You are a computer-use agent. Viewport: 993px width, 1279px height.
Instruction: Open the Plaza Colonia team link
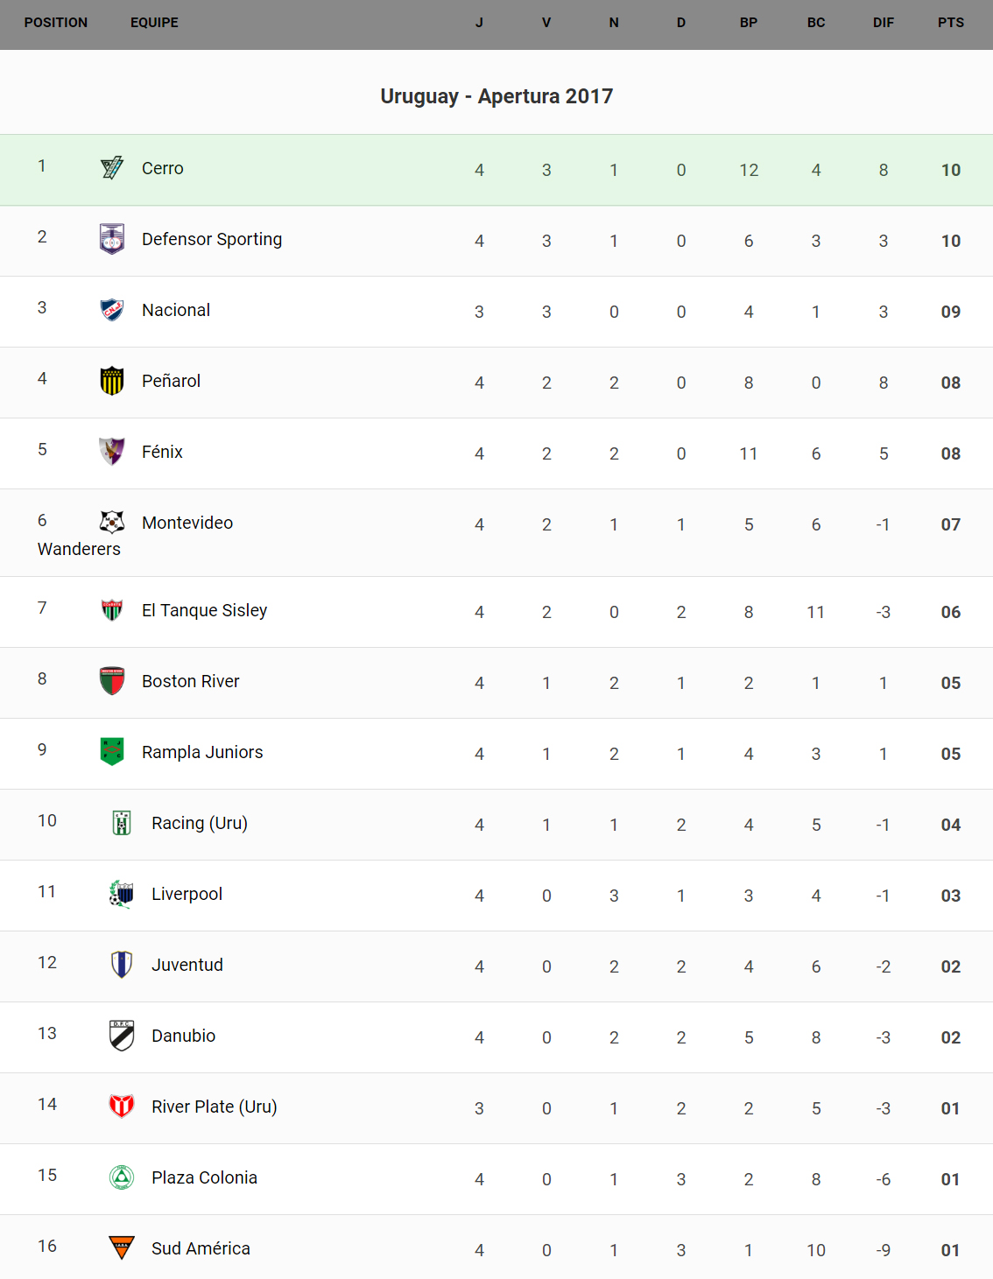pyautogui.click(x=204, y=1177)
